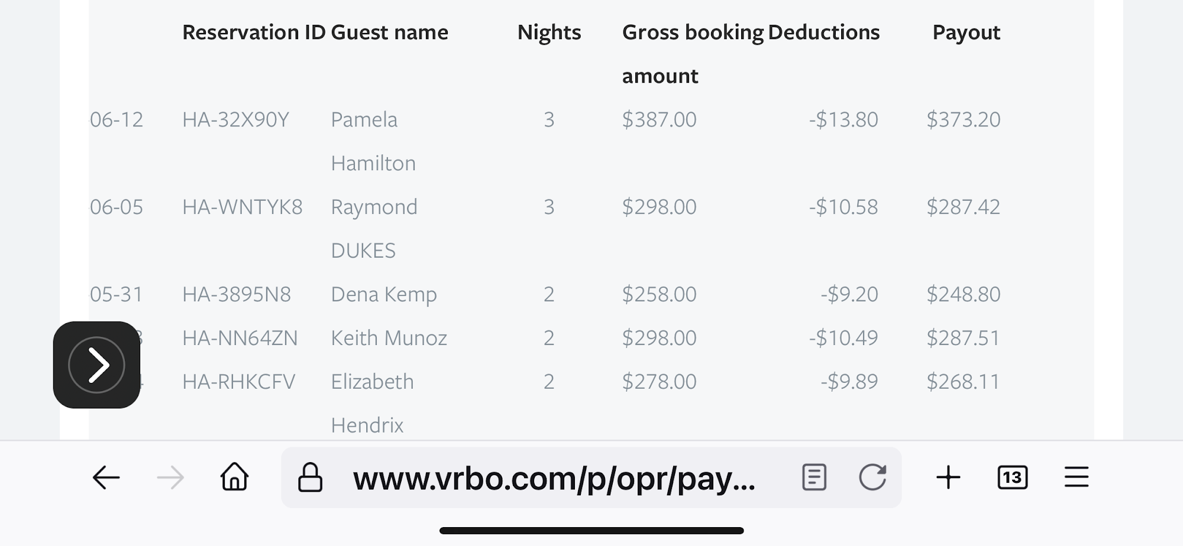Open a new browser tab
Image resolution: width=1183 pixels, height=546 pixels.
point(948,477)
